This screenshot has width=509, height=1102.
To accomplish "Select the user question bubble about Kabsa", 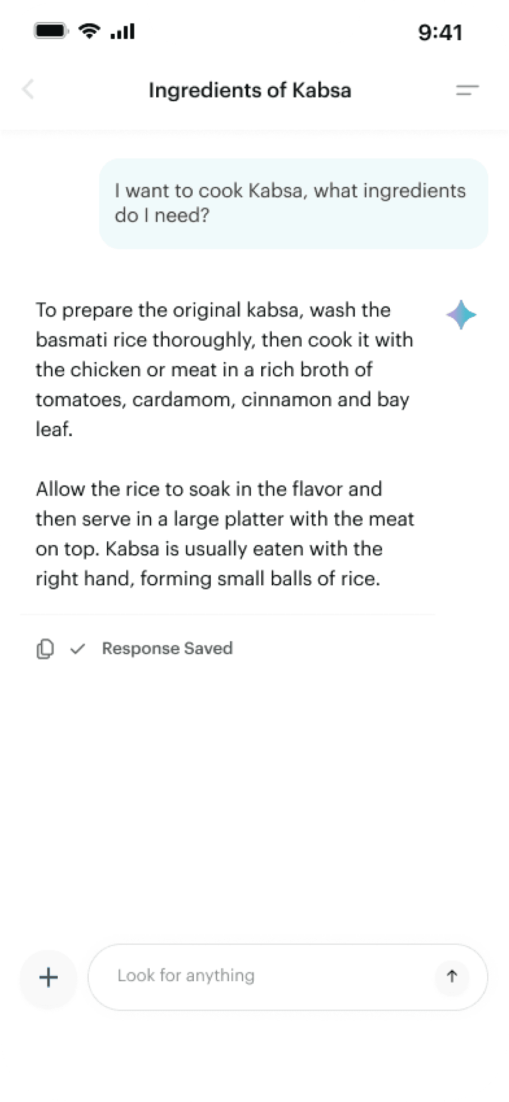I will coord(293,204).
